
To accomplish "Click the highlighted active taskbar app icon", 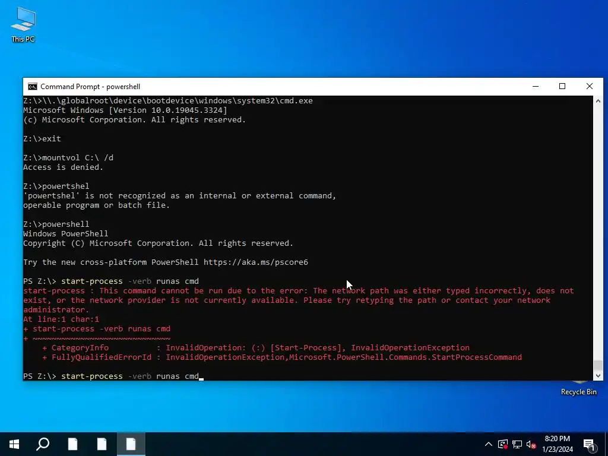I will pyautogui.click(x=131, y=444).
